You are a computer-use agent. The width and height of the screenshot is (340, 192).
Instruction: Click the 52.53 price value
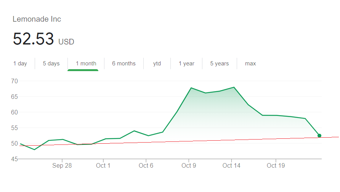tap(34, 39)
